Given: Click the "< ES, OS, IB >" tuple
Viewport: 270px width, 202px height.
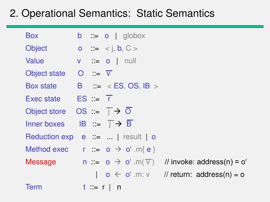Looking at the screenshot, I should tap(133, 86).
